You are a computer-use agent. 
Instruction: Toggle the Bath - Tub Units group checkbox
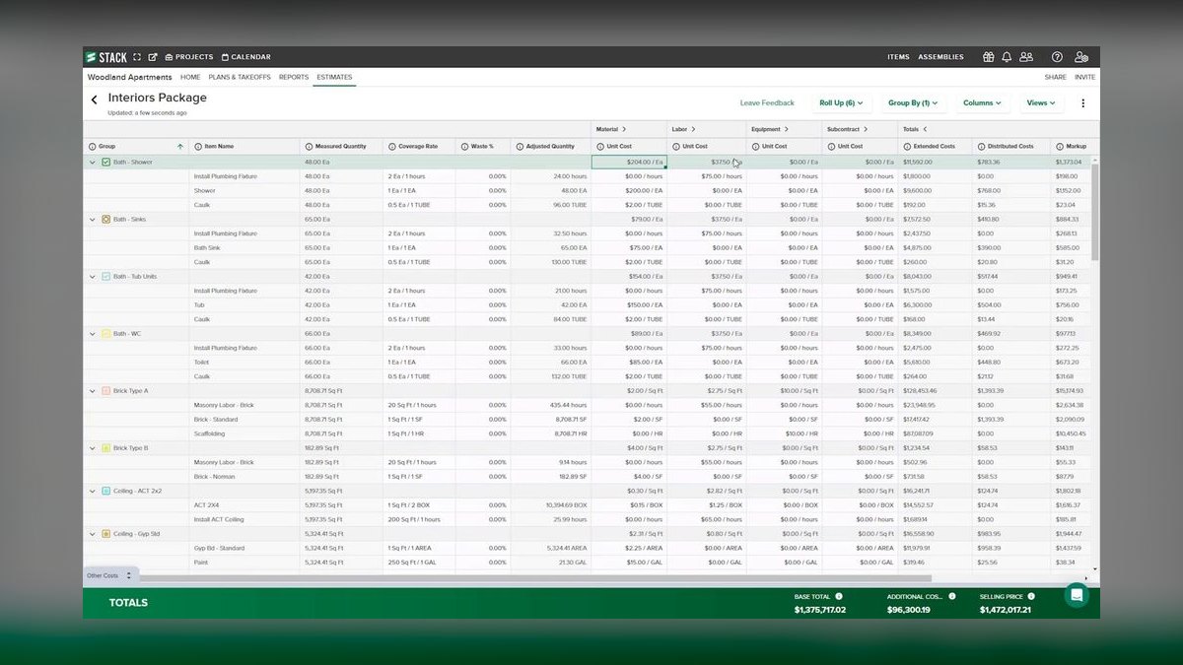coord(106,276)
